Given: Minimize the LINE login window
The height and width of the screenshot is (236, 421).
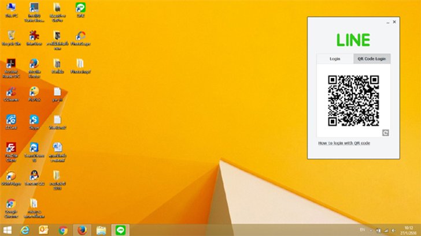Looking at the screenshot, I should click(387, 23).
